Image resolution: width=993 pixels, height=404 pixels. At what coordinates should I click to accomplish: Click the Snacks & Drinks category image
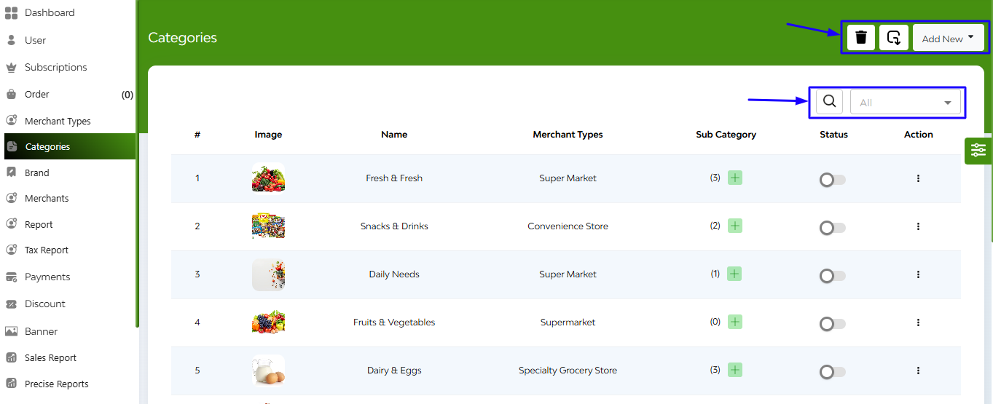click(268, 226)
